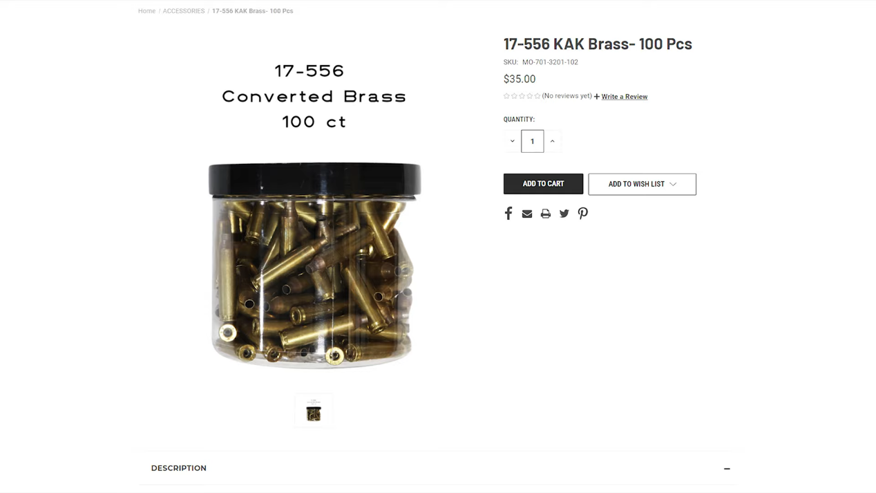Add the brass to cart
The width and height of the screenshot is (876, 493).
point(544,184)
